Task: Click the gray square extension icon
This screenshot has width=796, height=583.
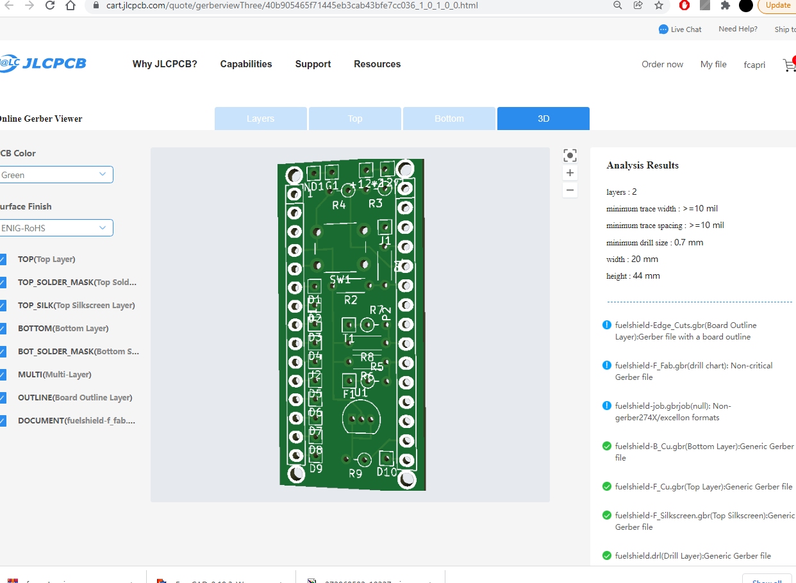Action: pos(705,5)
